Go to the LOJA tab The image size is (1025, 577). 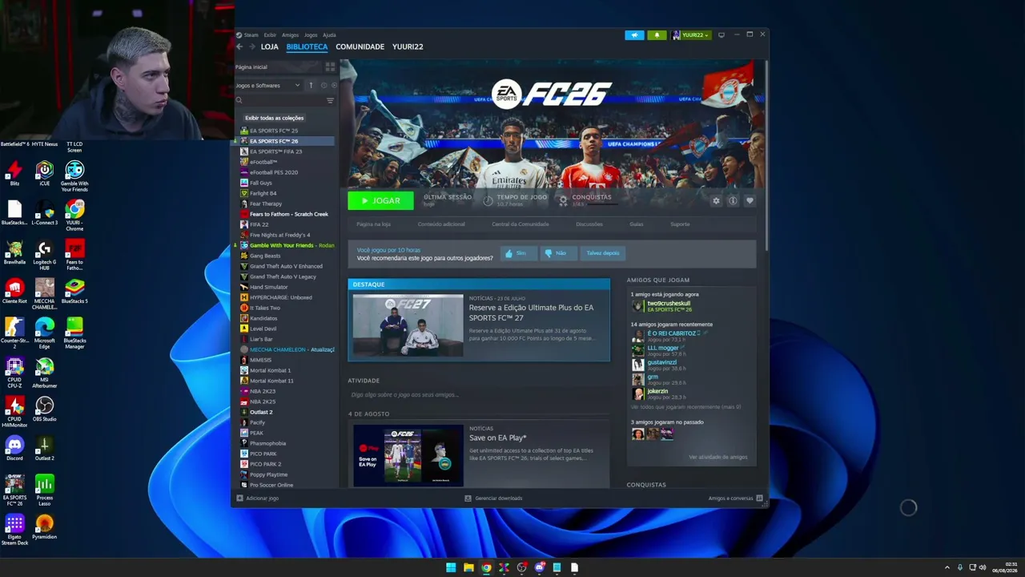click(x=269, y=46)
